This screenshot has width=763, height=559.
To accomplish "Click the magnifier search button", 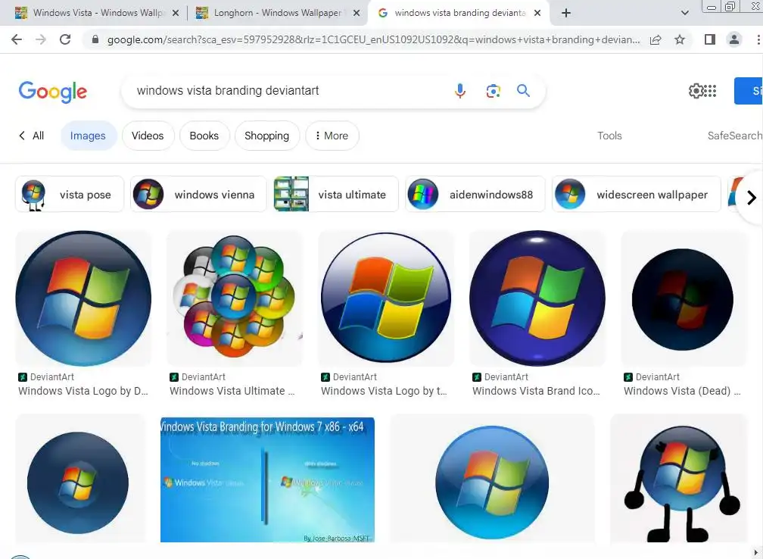I will click(524, 91).
